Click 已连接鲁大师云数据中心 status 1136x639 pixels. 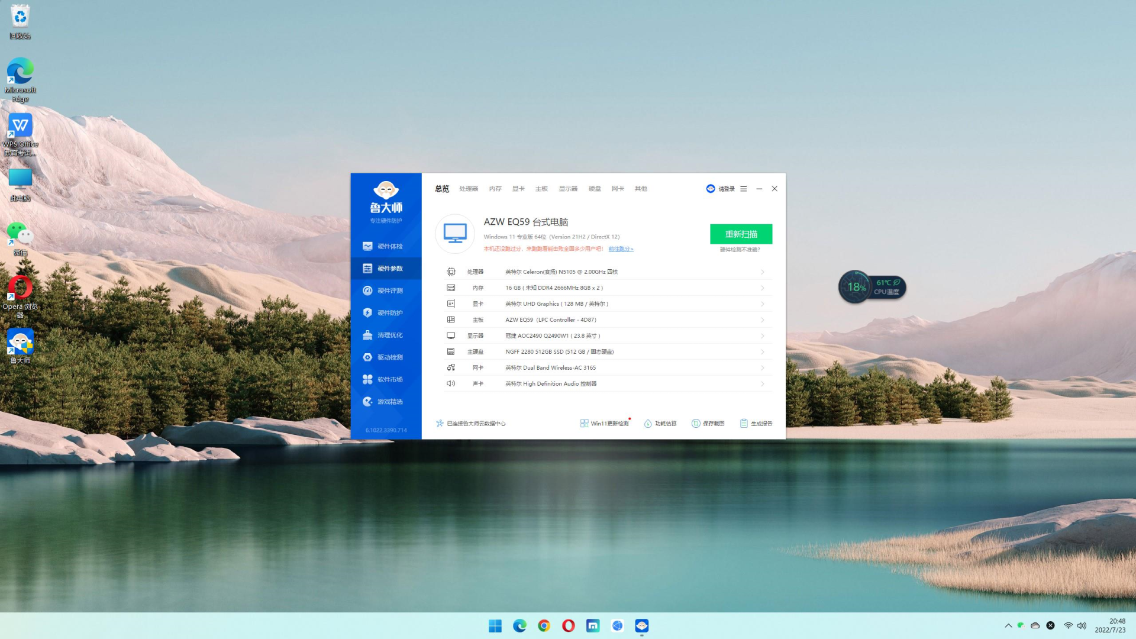(x=471, y=424)
